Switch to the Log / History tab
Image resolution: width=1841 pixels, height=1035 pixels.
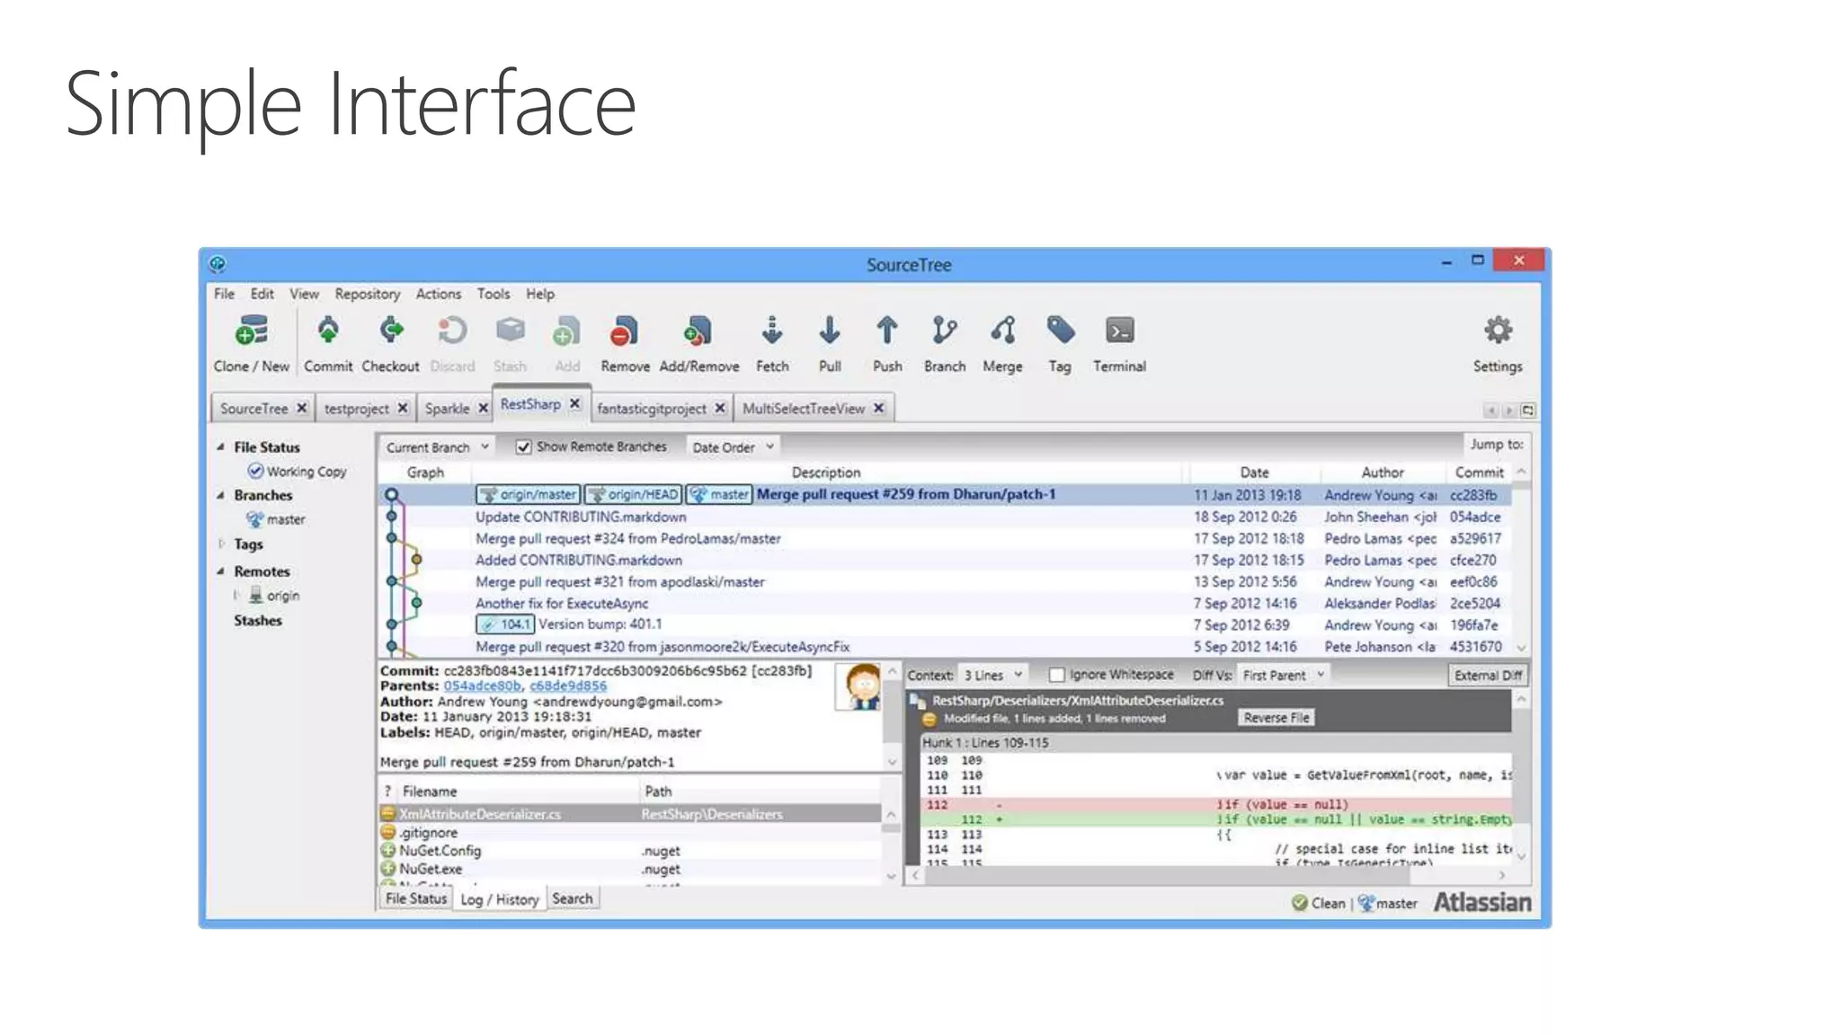coord(499,899)
